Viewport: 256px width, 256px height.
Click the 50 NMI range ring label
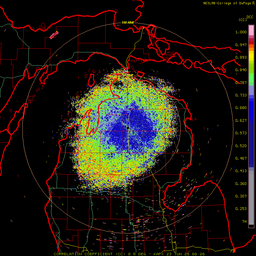click(128, 75)
